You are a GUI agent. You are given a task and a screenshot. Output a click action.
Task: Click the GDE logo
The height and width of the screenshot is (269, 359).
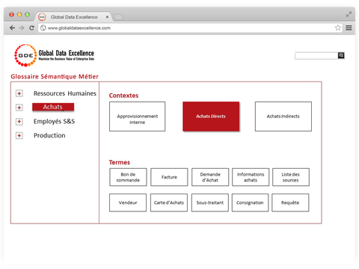(x=54, y=55)
